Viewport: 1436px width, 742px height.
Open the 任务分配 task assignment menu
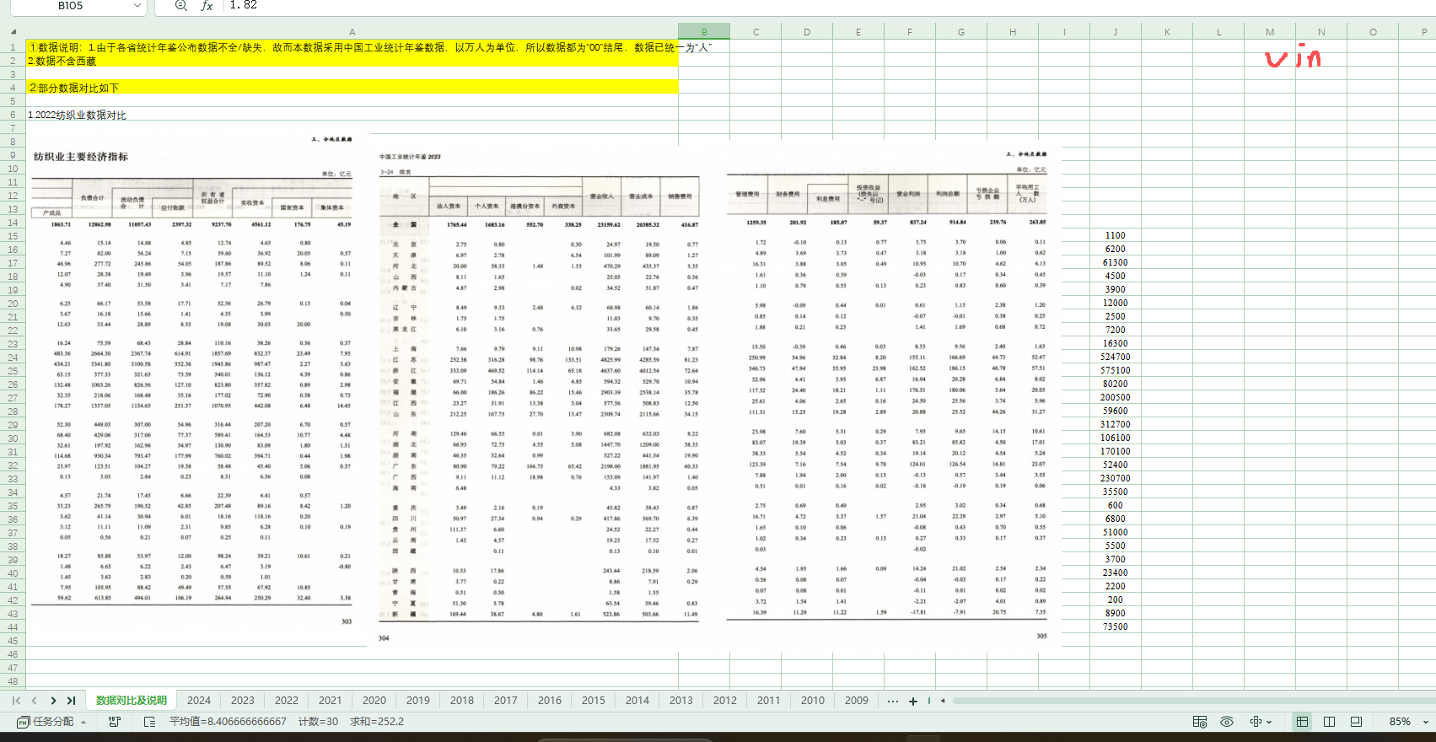(x=52, y=722)
